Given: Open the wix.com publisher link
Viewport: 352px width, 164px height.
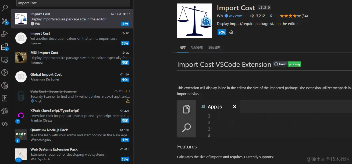Looking at the screenshot, I should (x=235, y=16).
